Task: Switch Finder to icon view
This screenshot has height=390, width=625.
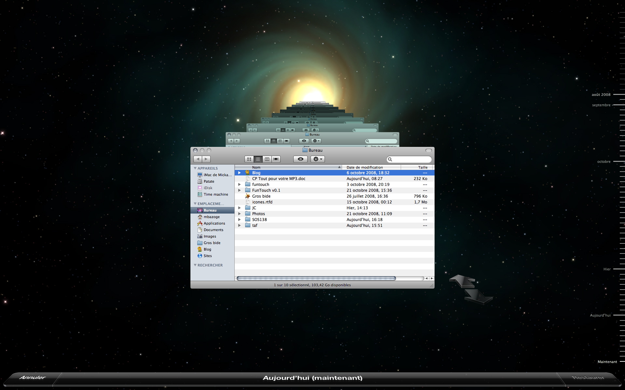Action: coord(249,159)
